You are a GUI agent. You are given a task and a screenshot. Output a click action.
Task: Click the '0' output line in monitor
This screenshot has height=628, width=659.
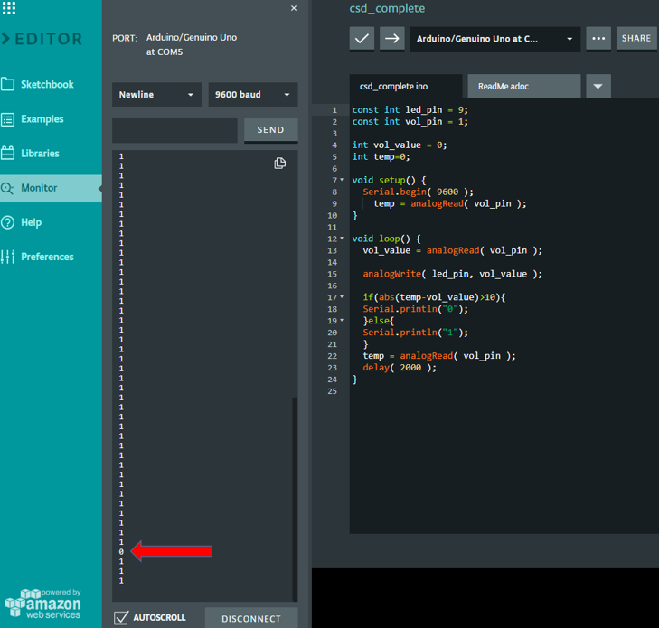(121, 551)
